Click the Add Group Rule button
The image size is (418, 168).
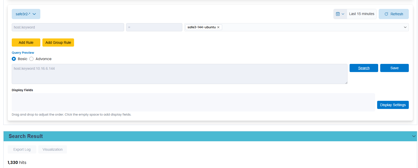click(58, 43)
